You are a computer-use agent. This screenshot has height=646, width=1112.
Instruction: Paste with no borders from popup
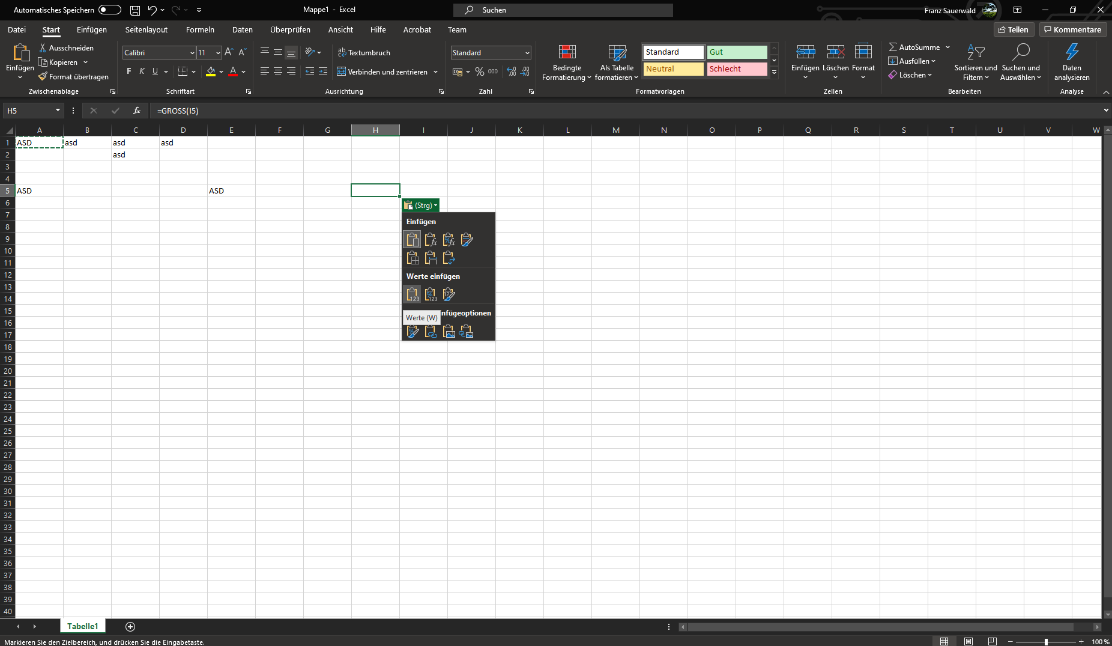pyautogui.click(x=412, y=258)
